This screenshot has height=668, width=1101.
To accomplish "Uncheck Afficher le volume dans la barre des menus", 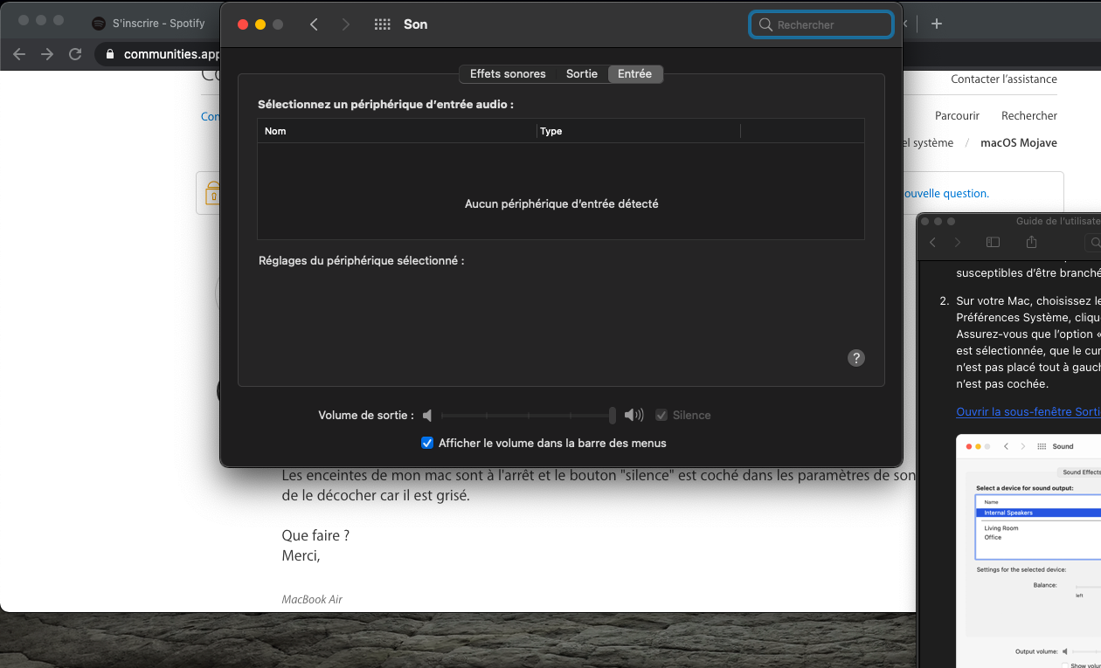I will click(x=427, y=443).
